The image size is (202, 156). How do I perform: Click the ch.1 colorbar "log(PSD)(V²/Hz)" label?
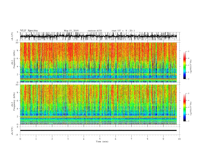[x=191, y=67]
